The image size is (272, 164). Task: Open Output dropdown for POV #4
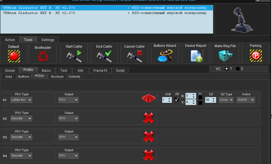(68, 156)
